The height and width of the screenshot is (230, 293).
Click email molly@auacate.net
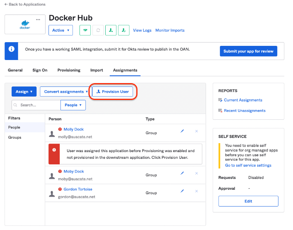coord(75,137)
